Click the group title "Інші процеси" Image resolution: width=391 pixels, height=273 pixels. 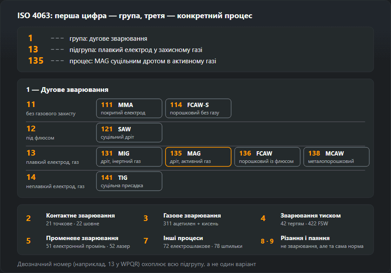(183, 238)
